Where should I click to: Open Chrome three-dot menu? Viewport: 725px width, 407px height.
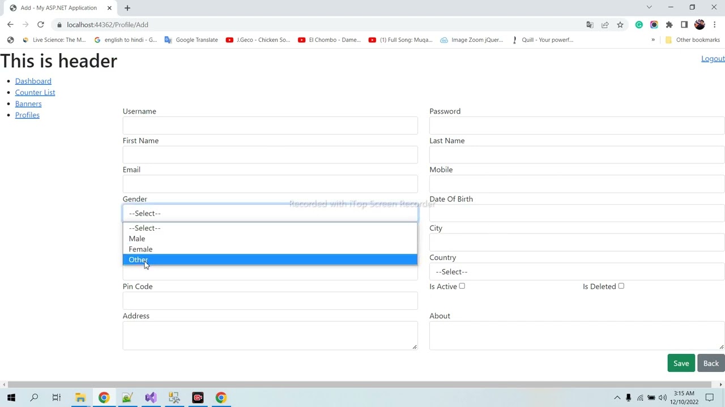click(715, 25)
